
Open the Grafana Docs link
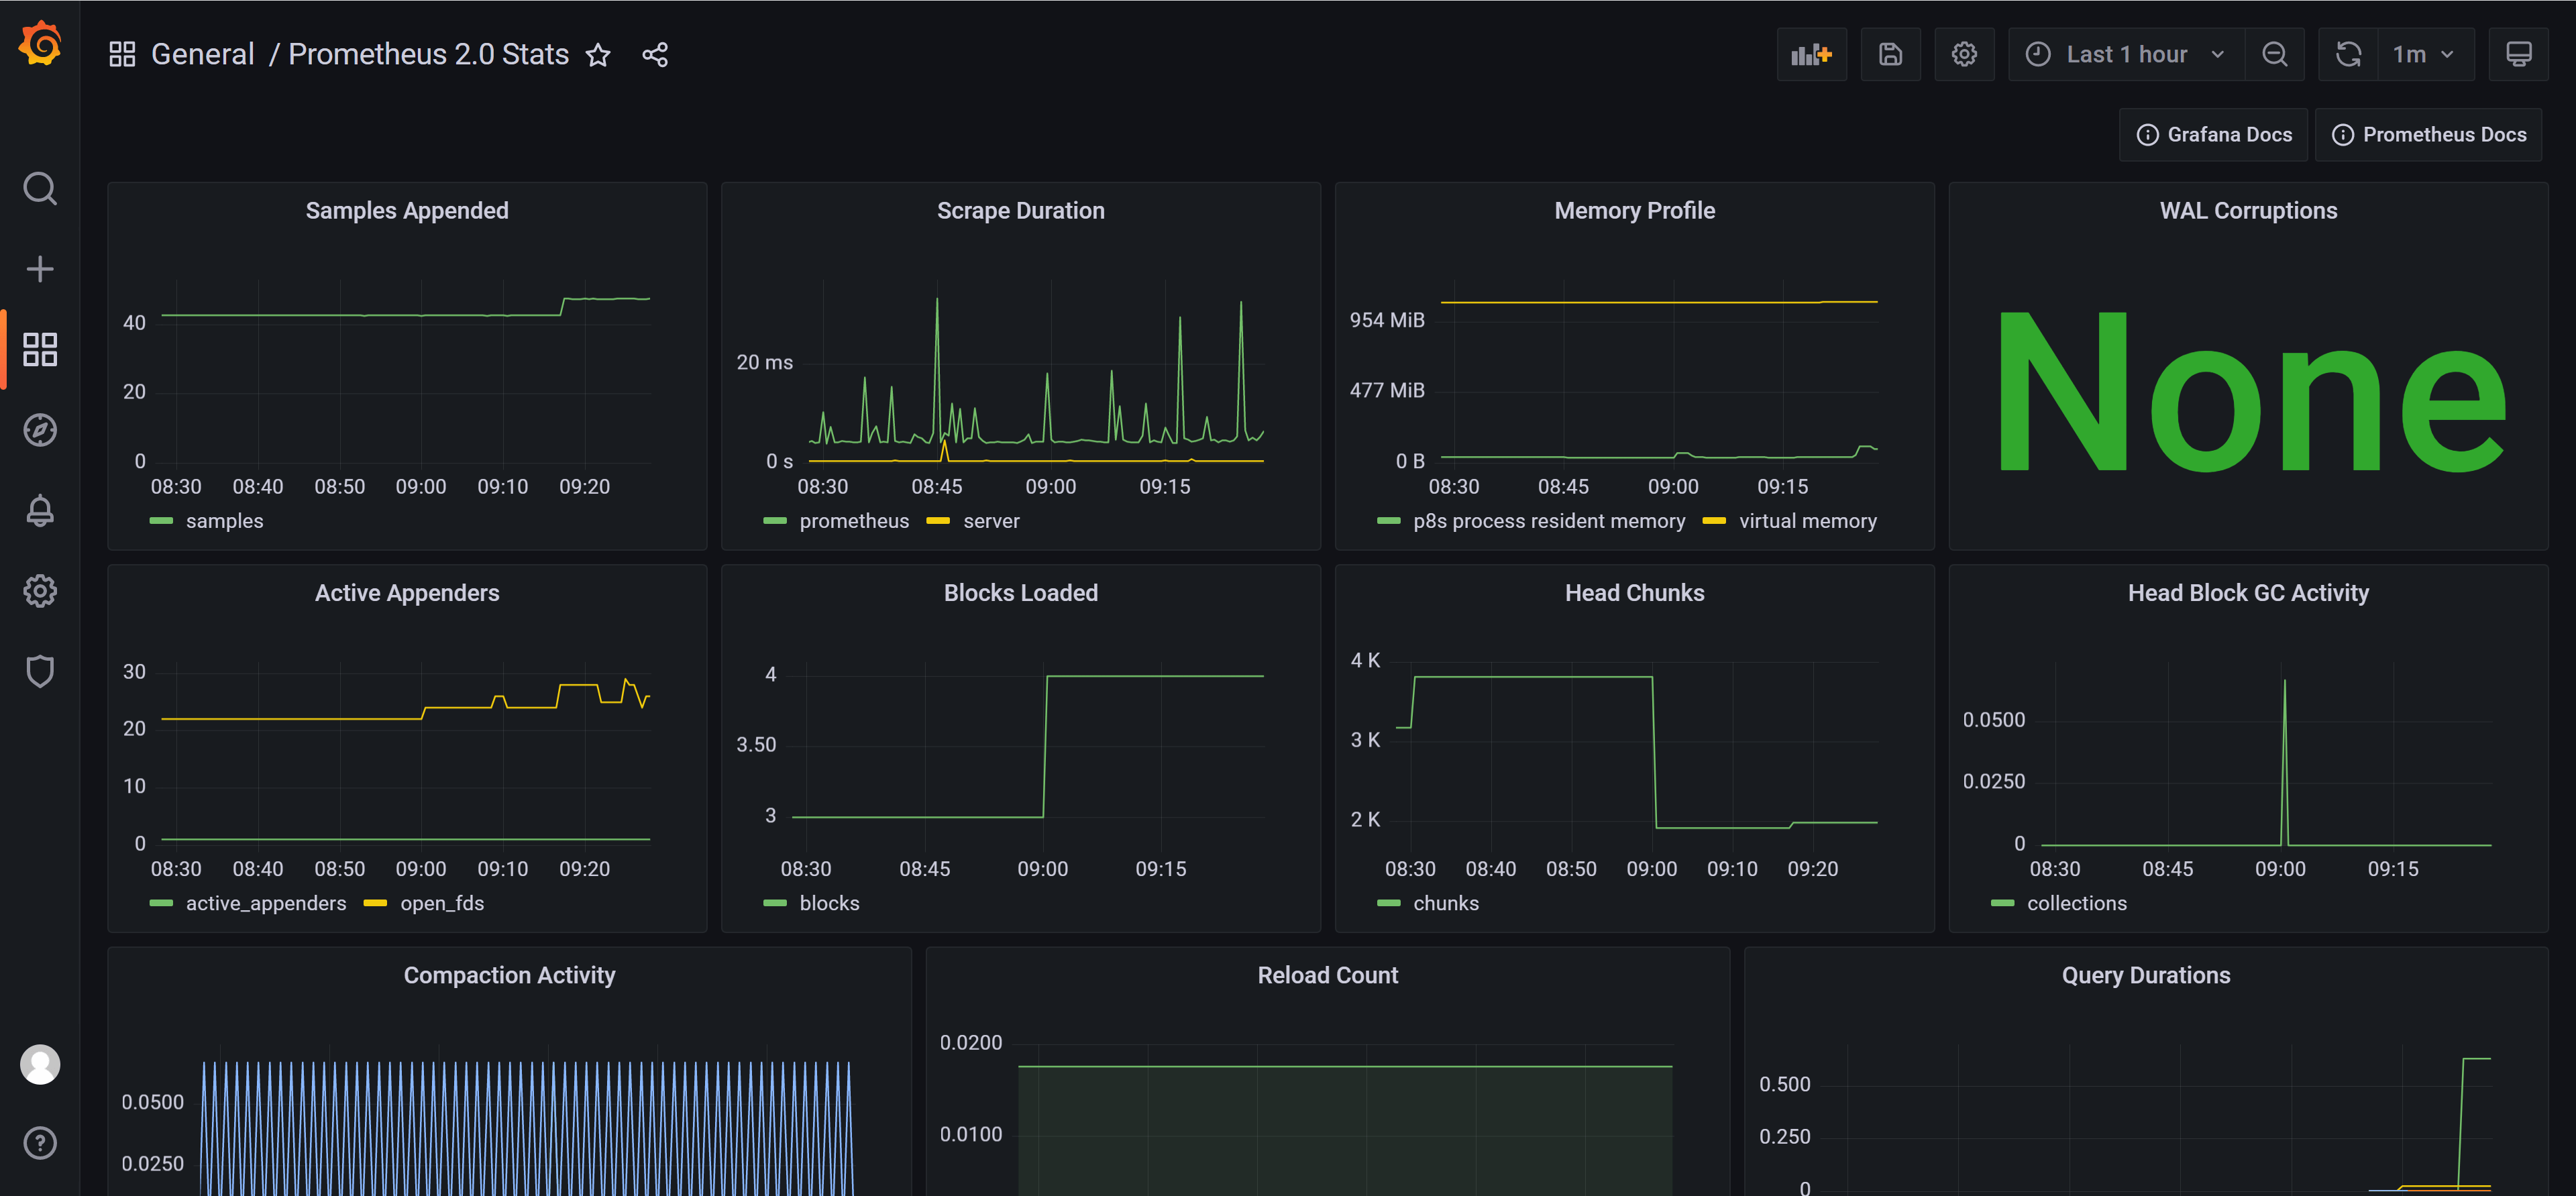2214,135
